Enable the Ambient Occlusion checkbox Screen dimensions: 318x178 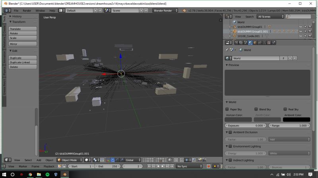pyautogui.click(x=231, y=132)
